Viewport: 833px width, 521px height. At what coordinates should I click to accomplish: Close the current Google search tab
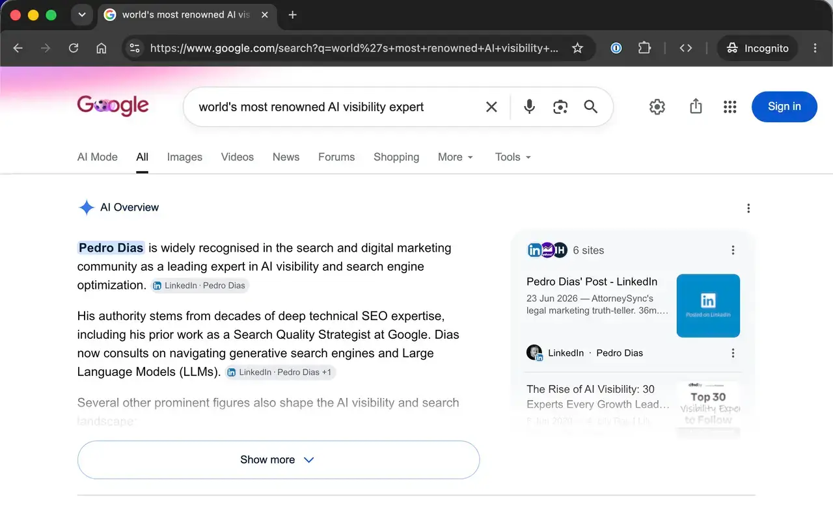265,15
